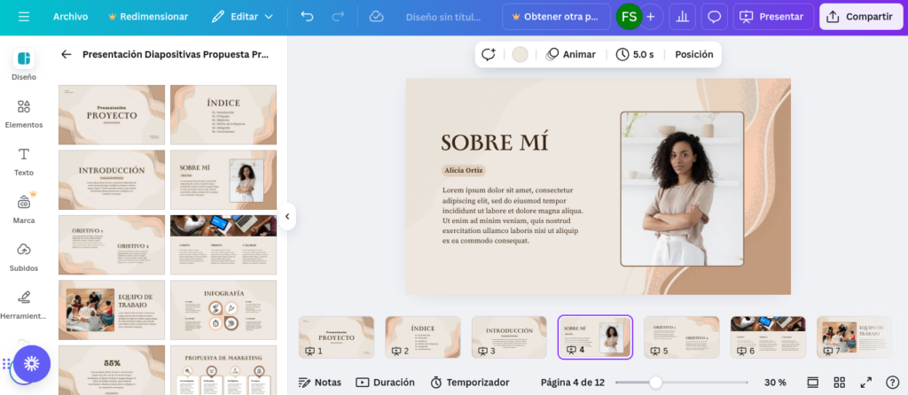Expand the Editar dropdown
This screenshot has width=908, height=395.
[242, 17]
